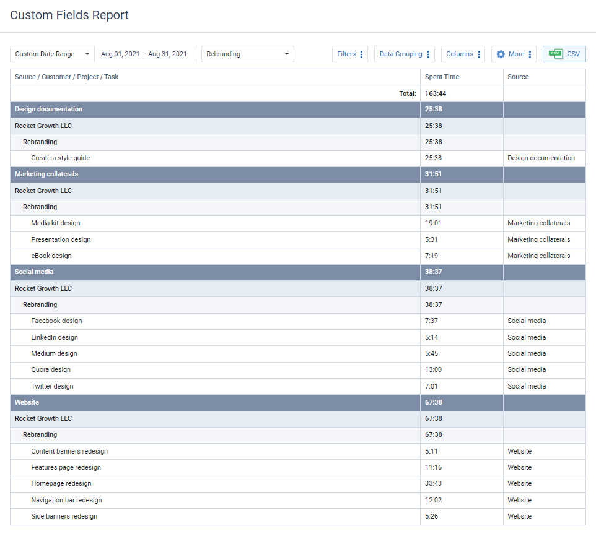Click Social media source in Twitter design row
The image size is (596, 534).
(527, 386)
